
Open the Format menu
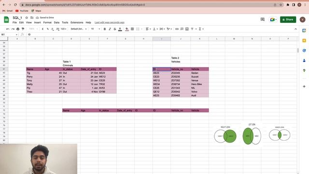pos(47,23)
